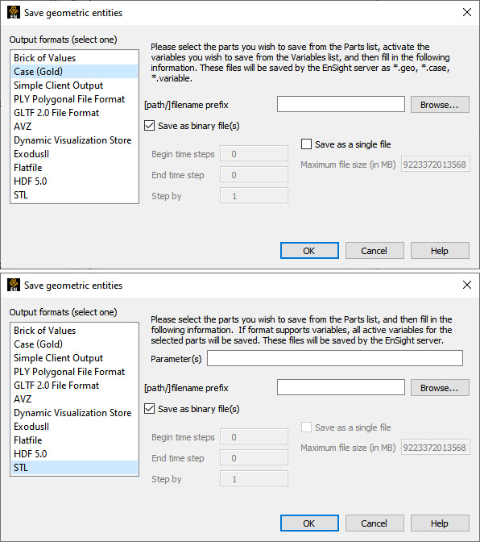Click EnSight app icon in lower title bar
The height and width of the screenshot is (542, 480).
click(14, 285)
